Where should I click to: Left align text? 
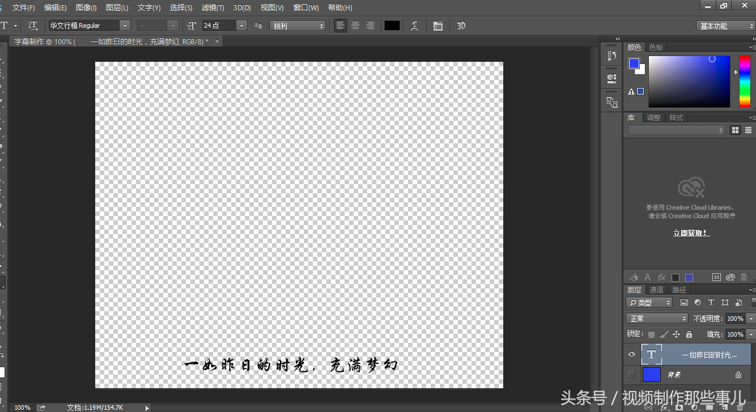click(340, 26)
